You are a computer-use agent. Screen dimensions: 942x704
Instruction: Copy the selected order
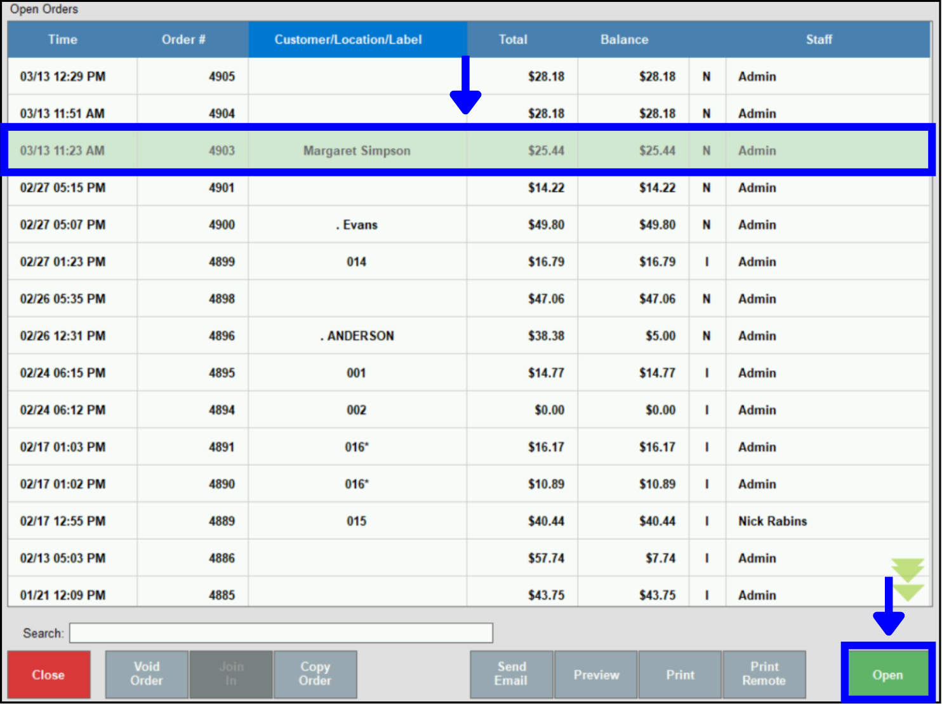[x=315, y=674]
